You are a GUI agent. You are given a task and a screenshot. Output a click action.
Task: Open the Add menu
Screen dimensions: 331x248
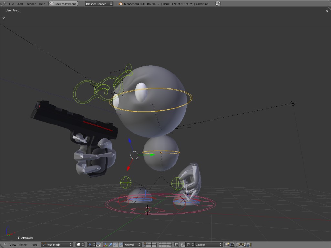click(x=20, y=4)
